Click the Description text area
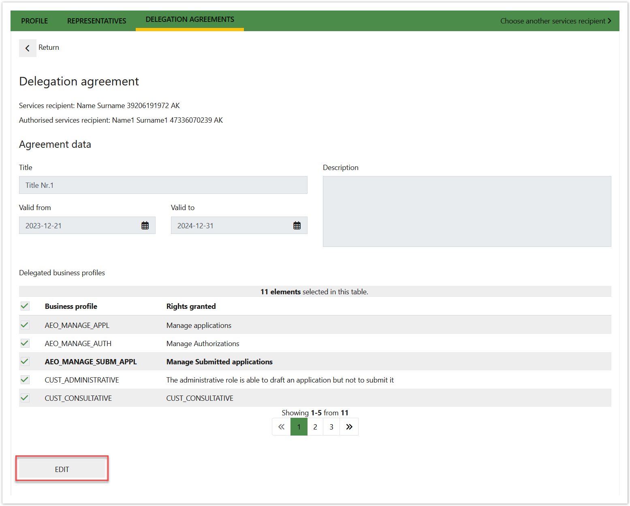 pyautogui.click(x=467, y=211)
